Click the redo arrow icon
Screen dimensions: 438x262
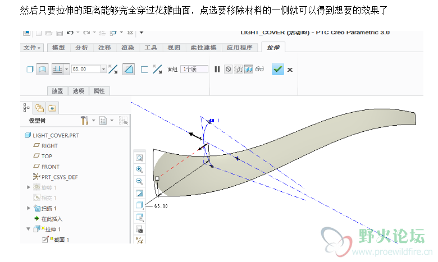click(86, 33)
